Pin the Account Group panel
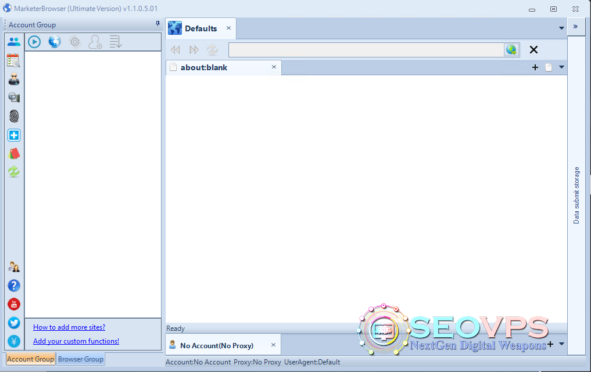 157,24
